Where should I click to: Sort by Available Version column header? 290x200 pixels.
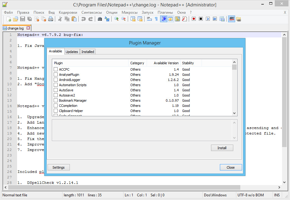pyautogui.click(x=163, y=63)
